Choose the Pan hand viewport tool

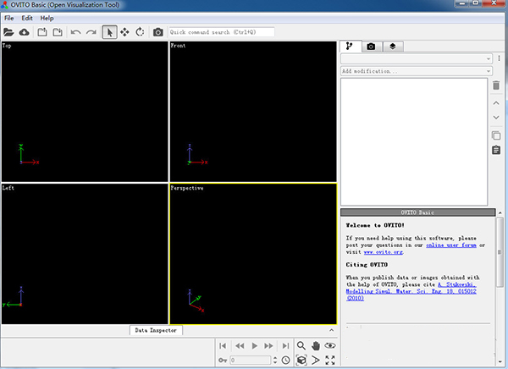[x=316, y=345]
